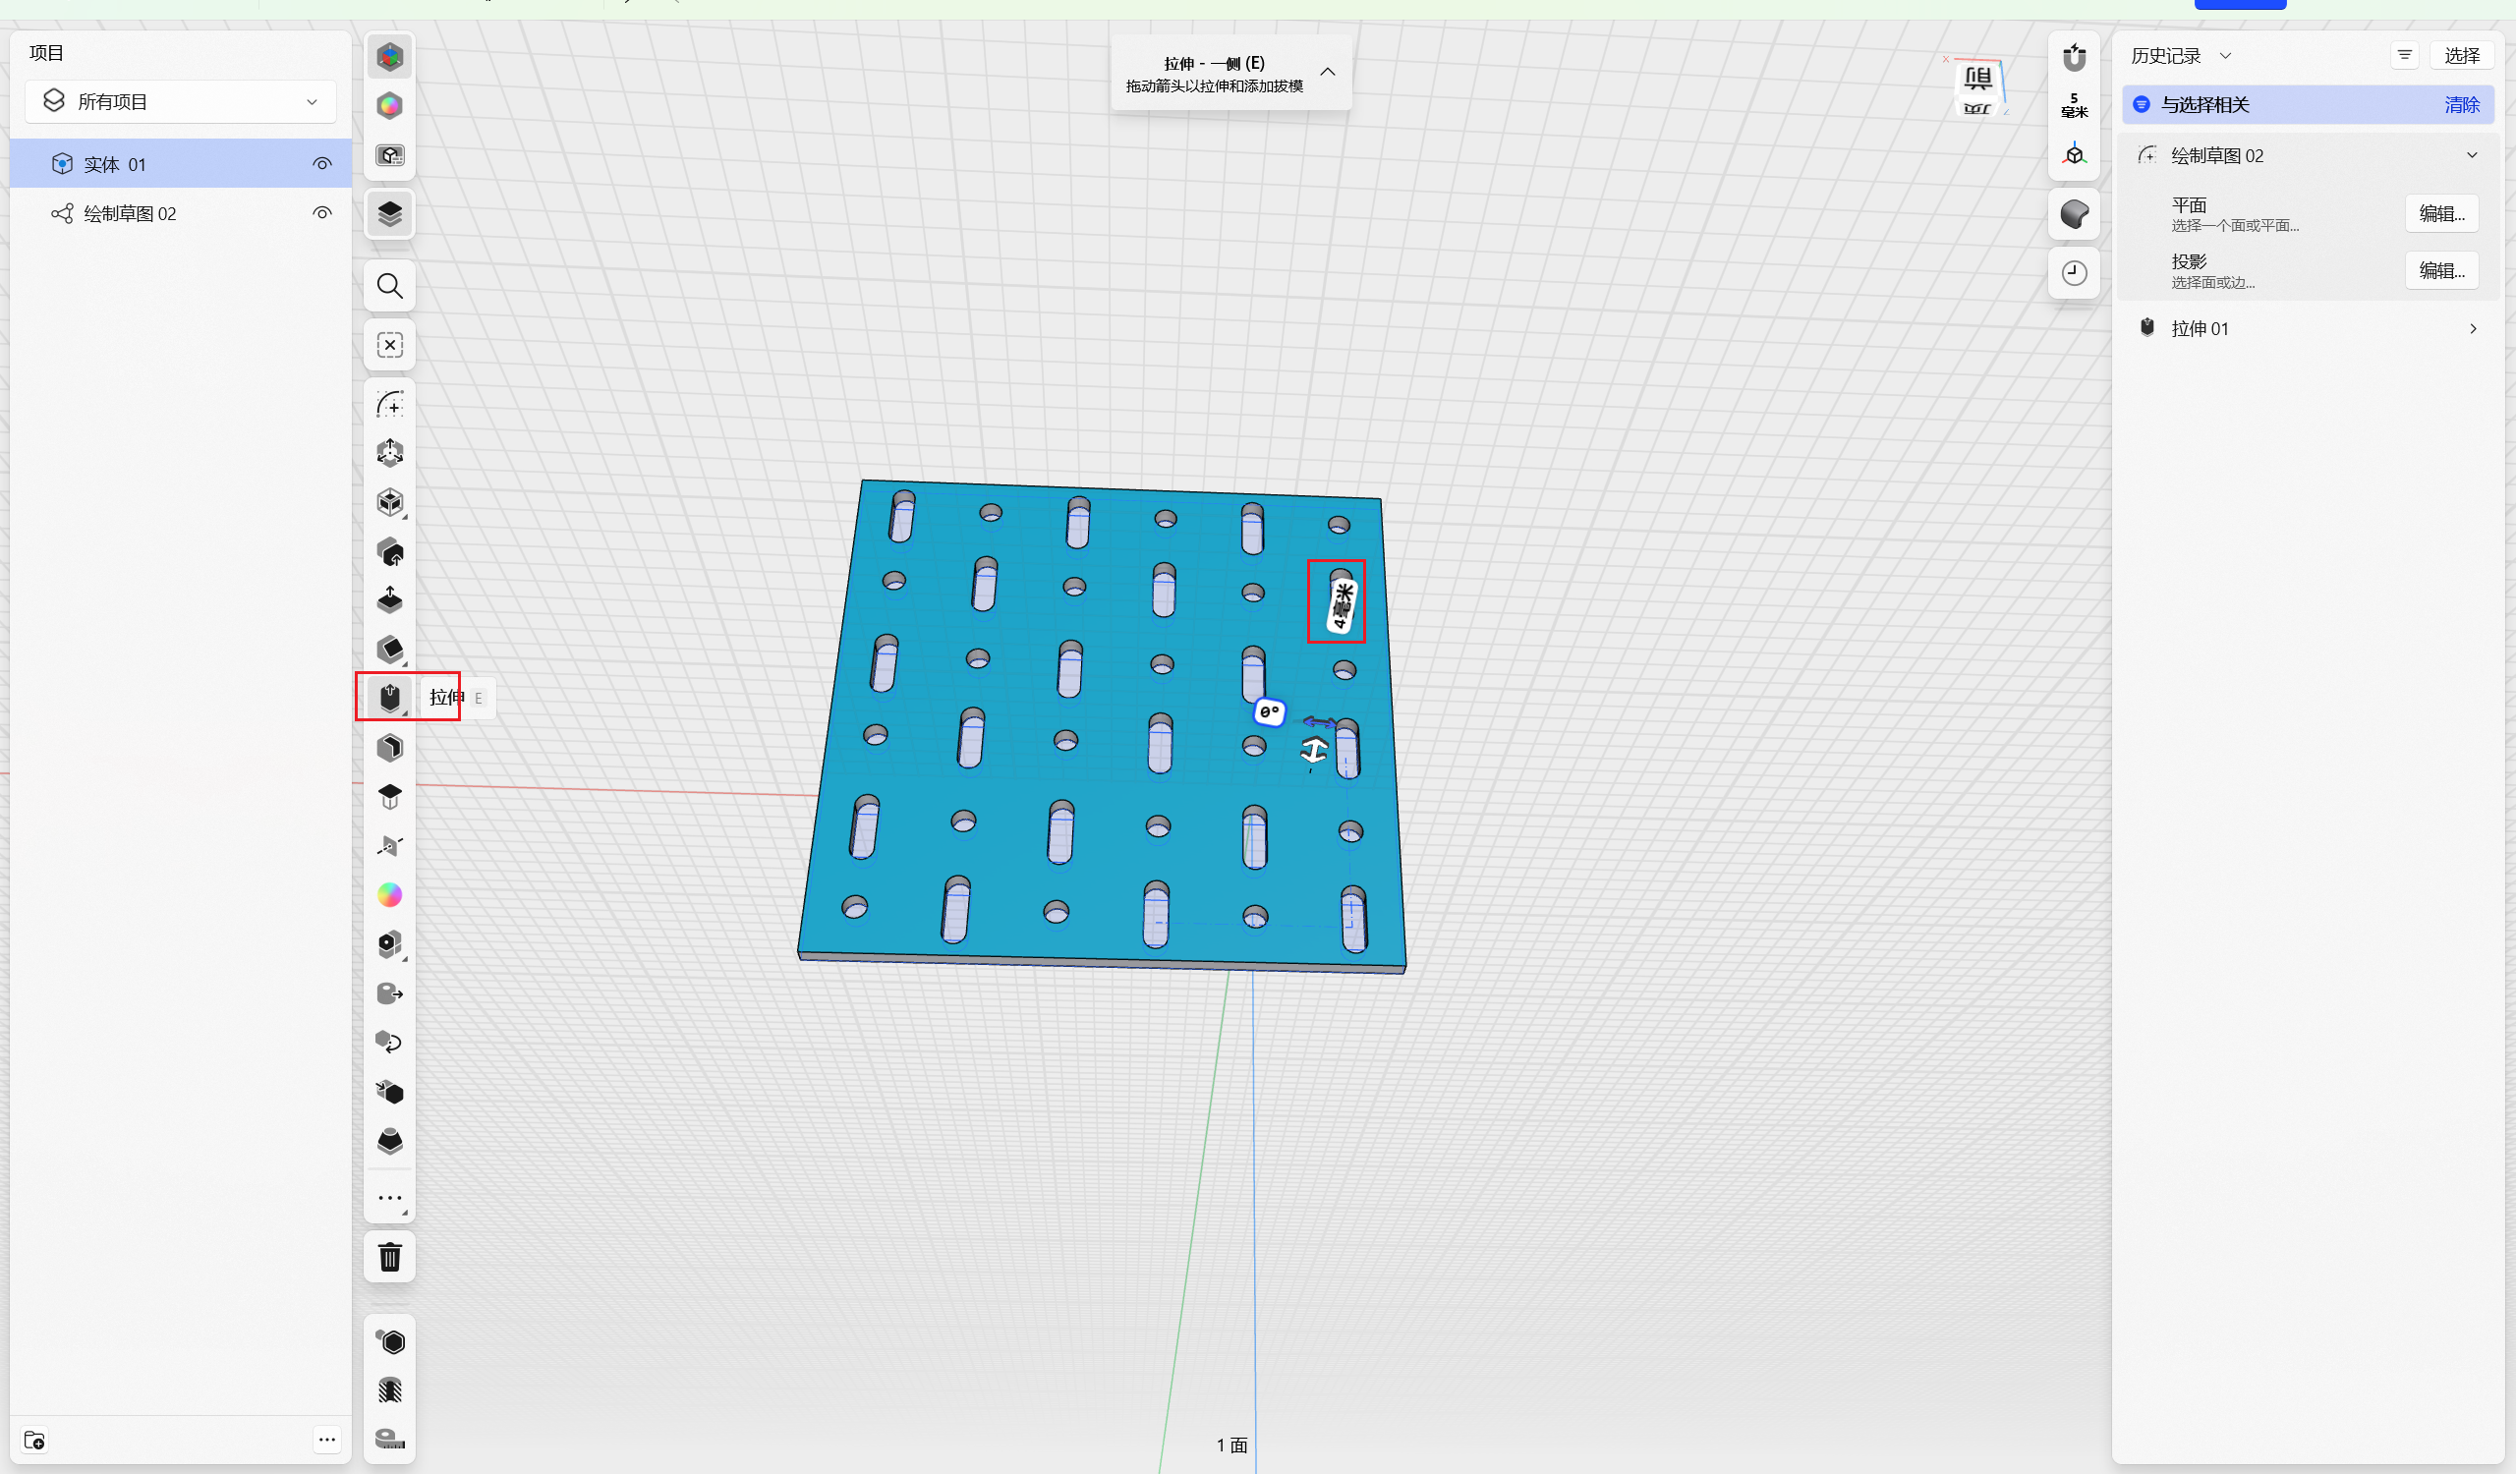
Task: Hide 实体 01 with the eye icon
Action: coord(321,164)
